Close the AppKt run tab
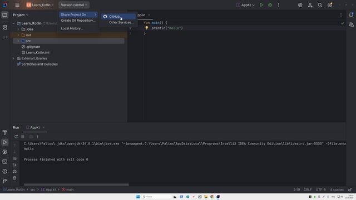 (43, 127)
